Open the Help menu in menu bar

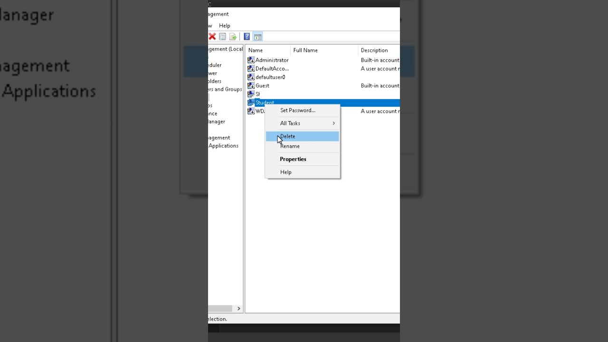[x=225, y=26]
